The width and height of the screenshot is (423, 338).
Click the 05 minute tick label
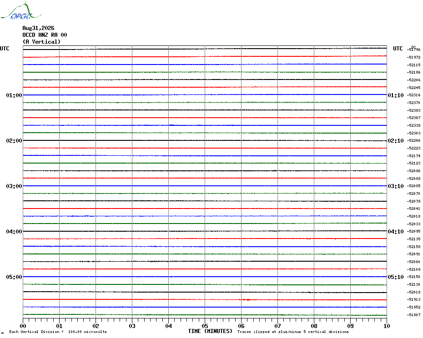tap(205, 326)
